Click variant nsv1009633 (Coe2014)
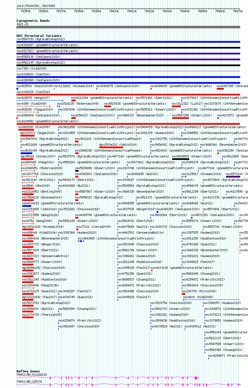248x388 pixels. click(33, 74)
